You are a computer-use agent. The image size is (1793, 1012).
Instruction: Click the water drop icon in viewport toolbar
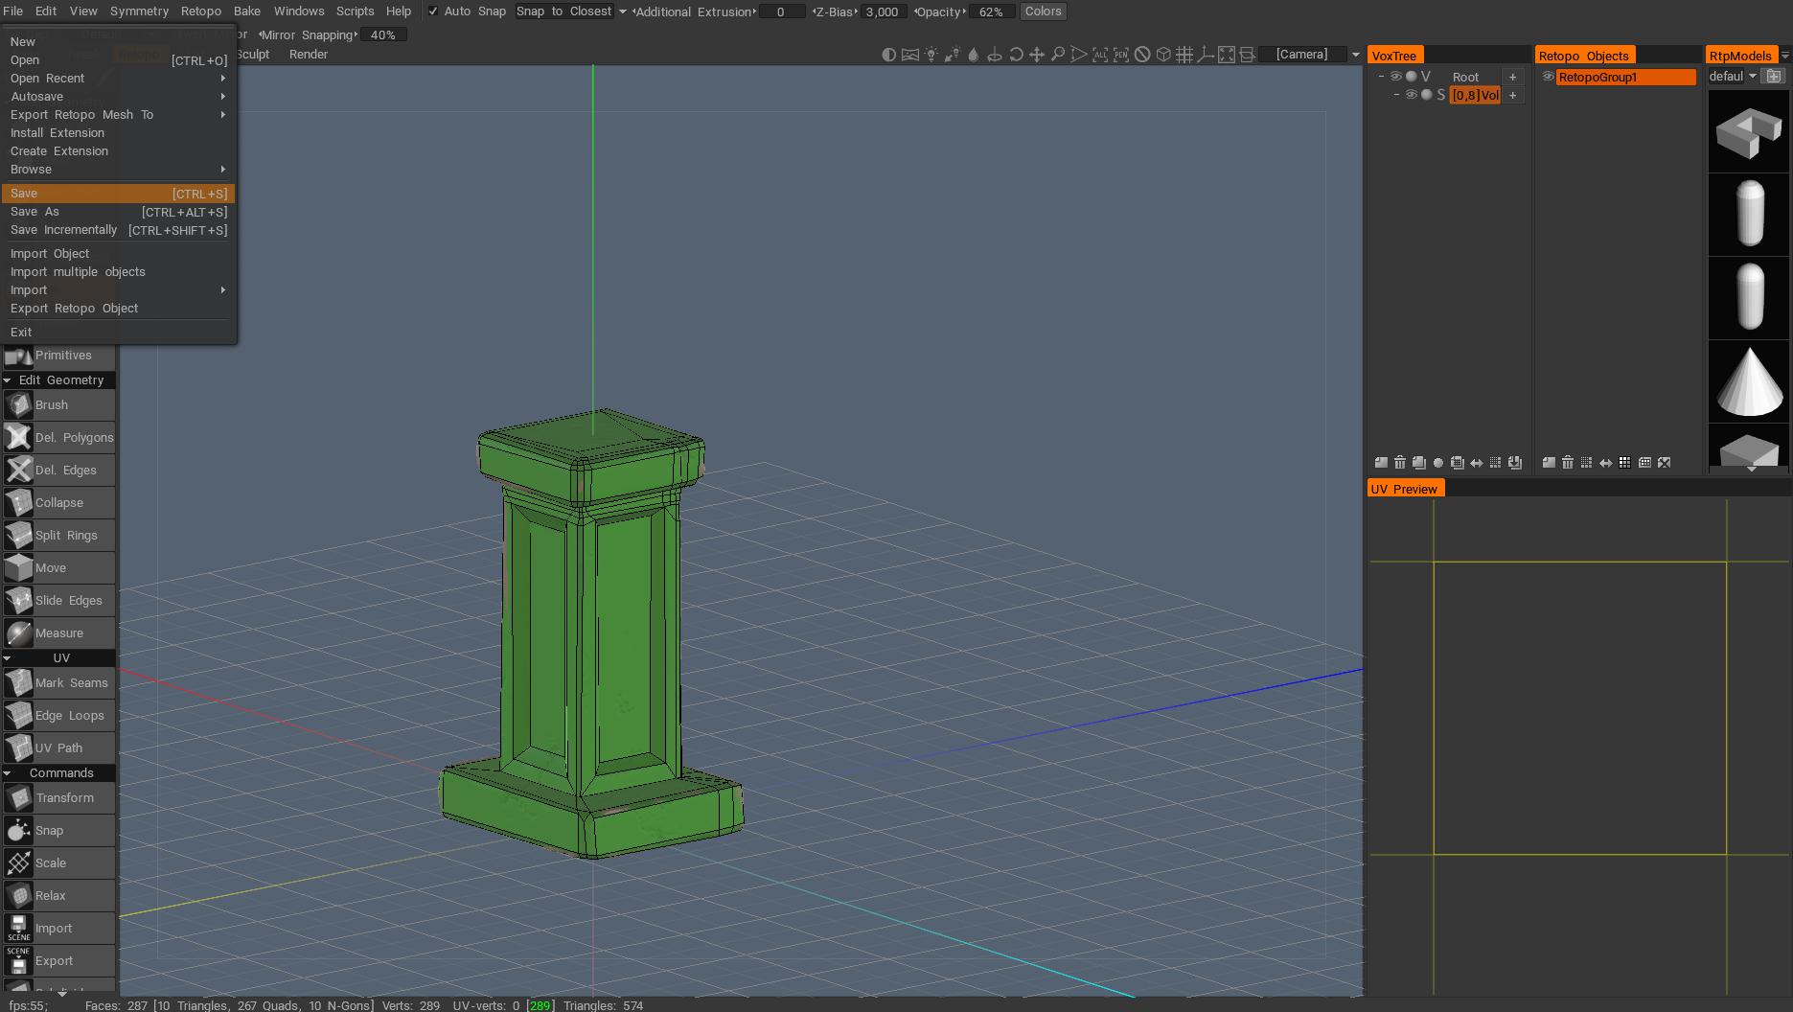[x=974, y=55]
